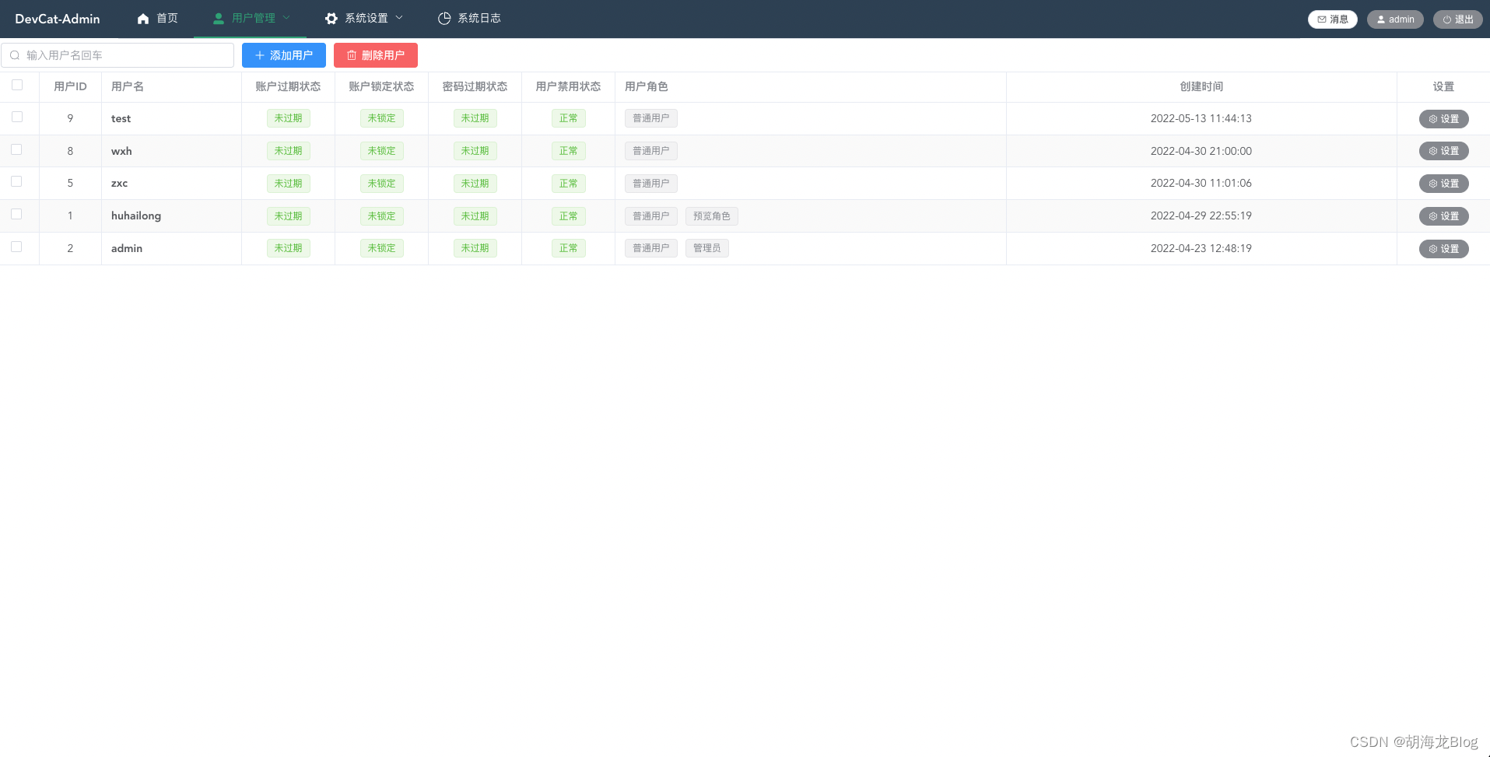The image size is (1490, 757).
Task: Click the 用户禁用状态 column header
Action: coord(568,86)
